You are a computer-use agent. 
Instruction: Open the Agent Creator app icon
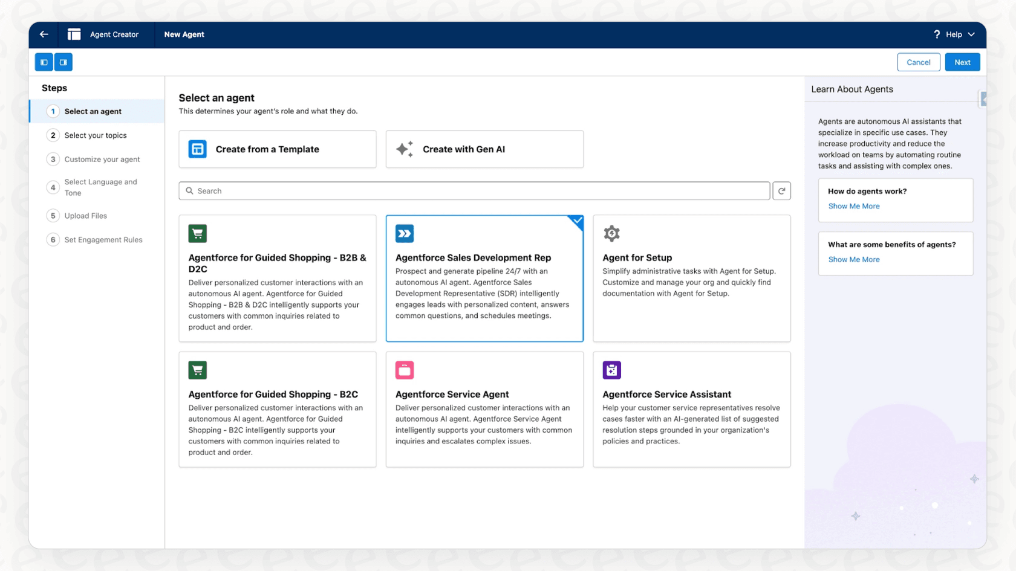tap(73, 34)
